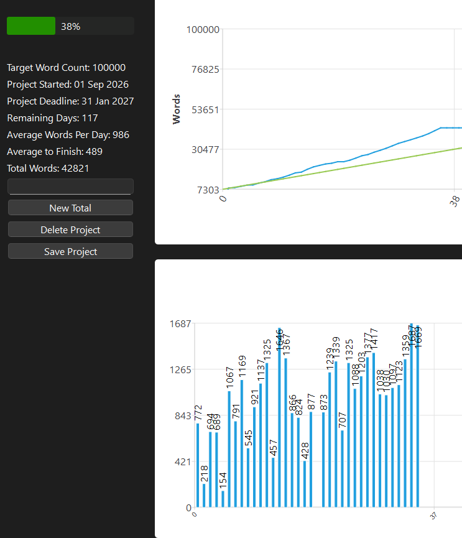Click the 1265 y-axis label on bar chart

(180, 370)
